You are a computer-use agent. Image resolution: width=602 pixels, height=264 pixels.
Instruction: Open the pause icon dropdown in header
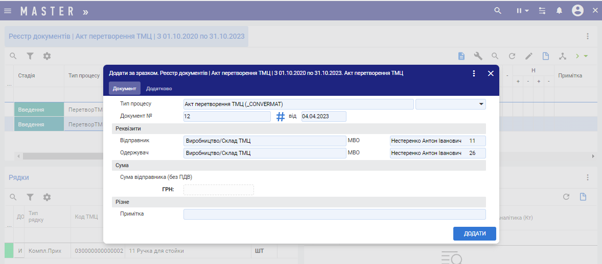pos(521,11)
